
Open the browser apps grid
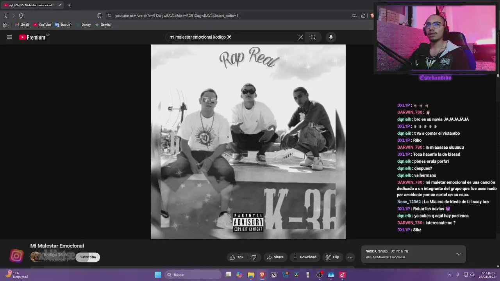point(5,25)
